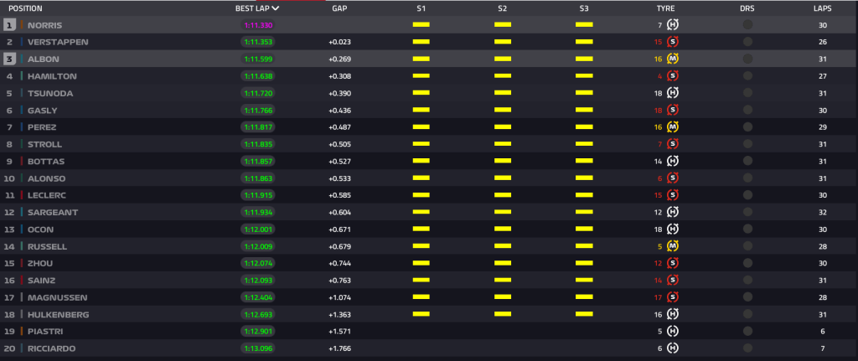This screenshot has width=858, height=361.
Task: Click Ricciardo's hard tyre icon
Action: tap(673, 348)
